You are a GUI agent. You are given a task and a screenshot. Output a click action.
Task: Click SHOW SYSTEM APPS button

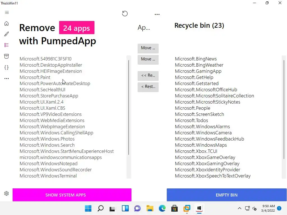pyautogui.click(x=72, y=195)
